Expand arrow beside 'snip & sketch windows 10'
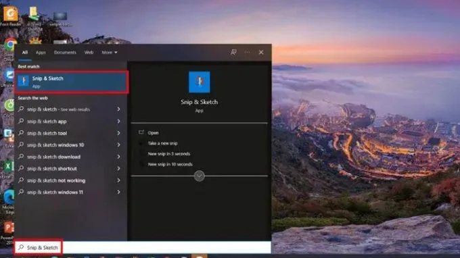Viewport: 460px width, 258px height. 119,145
